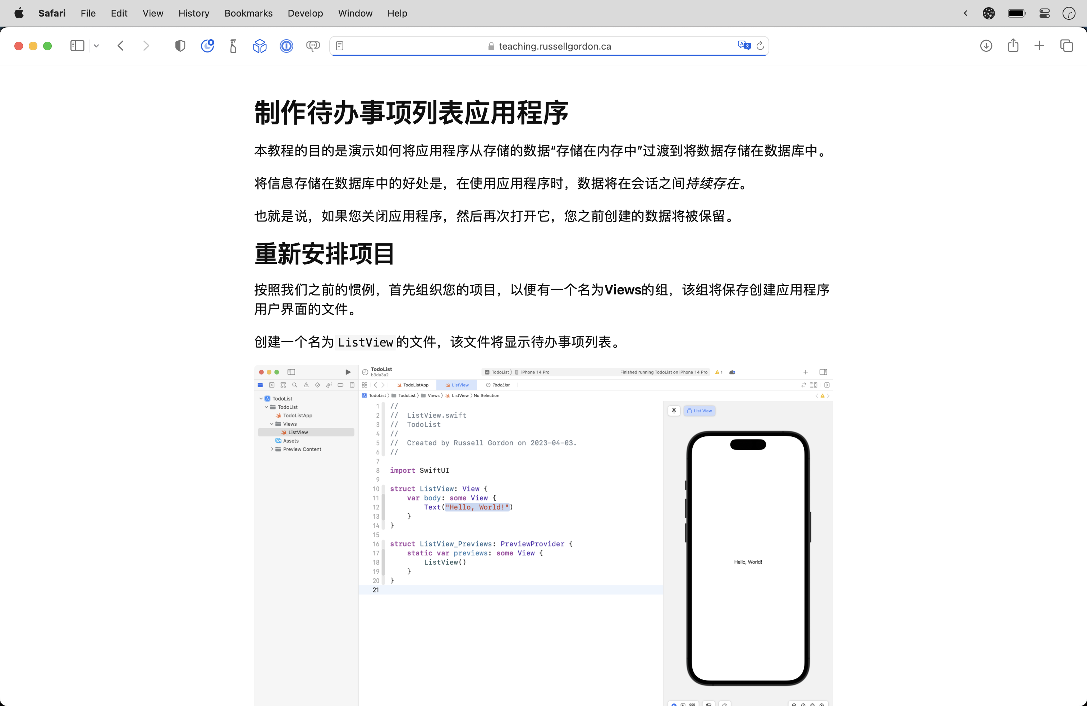Screen dimensions: 1087x706
Task: Show the tab overview
Action: (x=1067, y=46)
